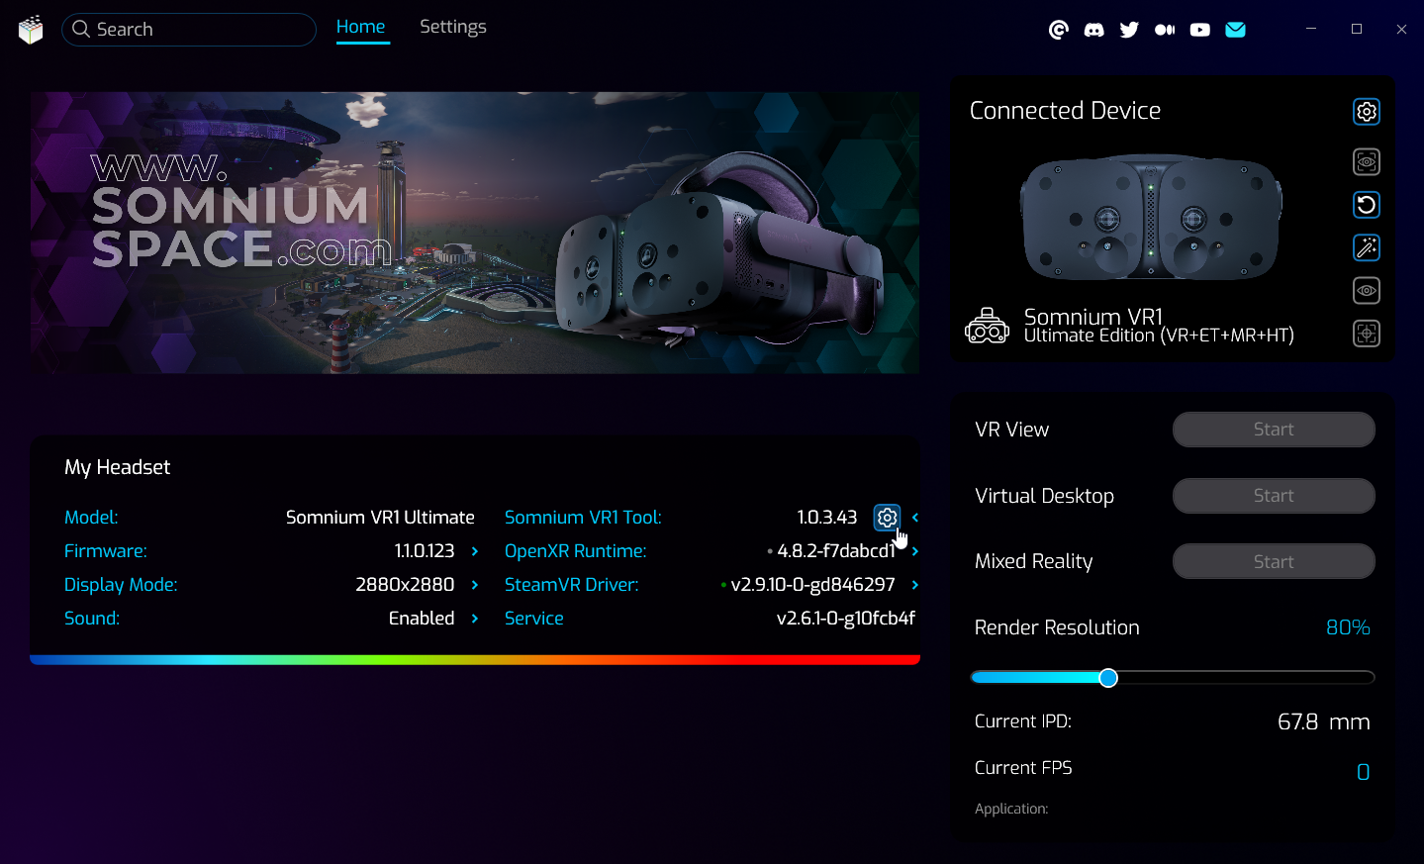Viewport: 1424px width, 864px height.
Task: Expand the Firmware row chevron
Action: (x=475, y=551)
